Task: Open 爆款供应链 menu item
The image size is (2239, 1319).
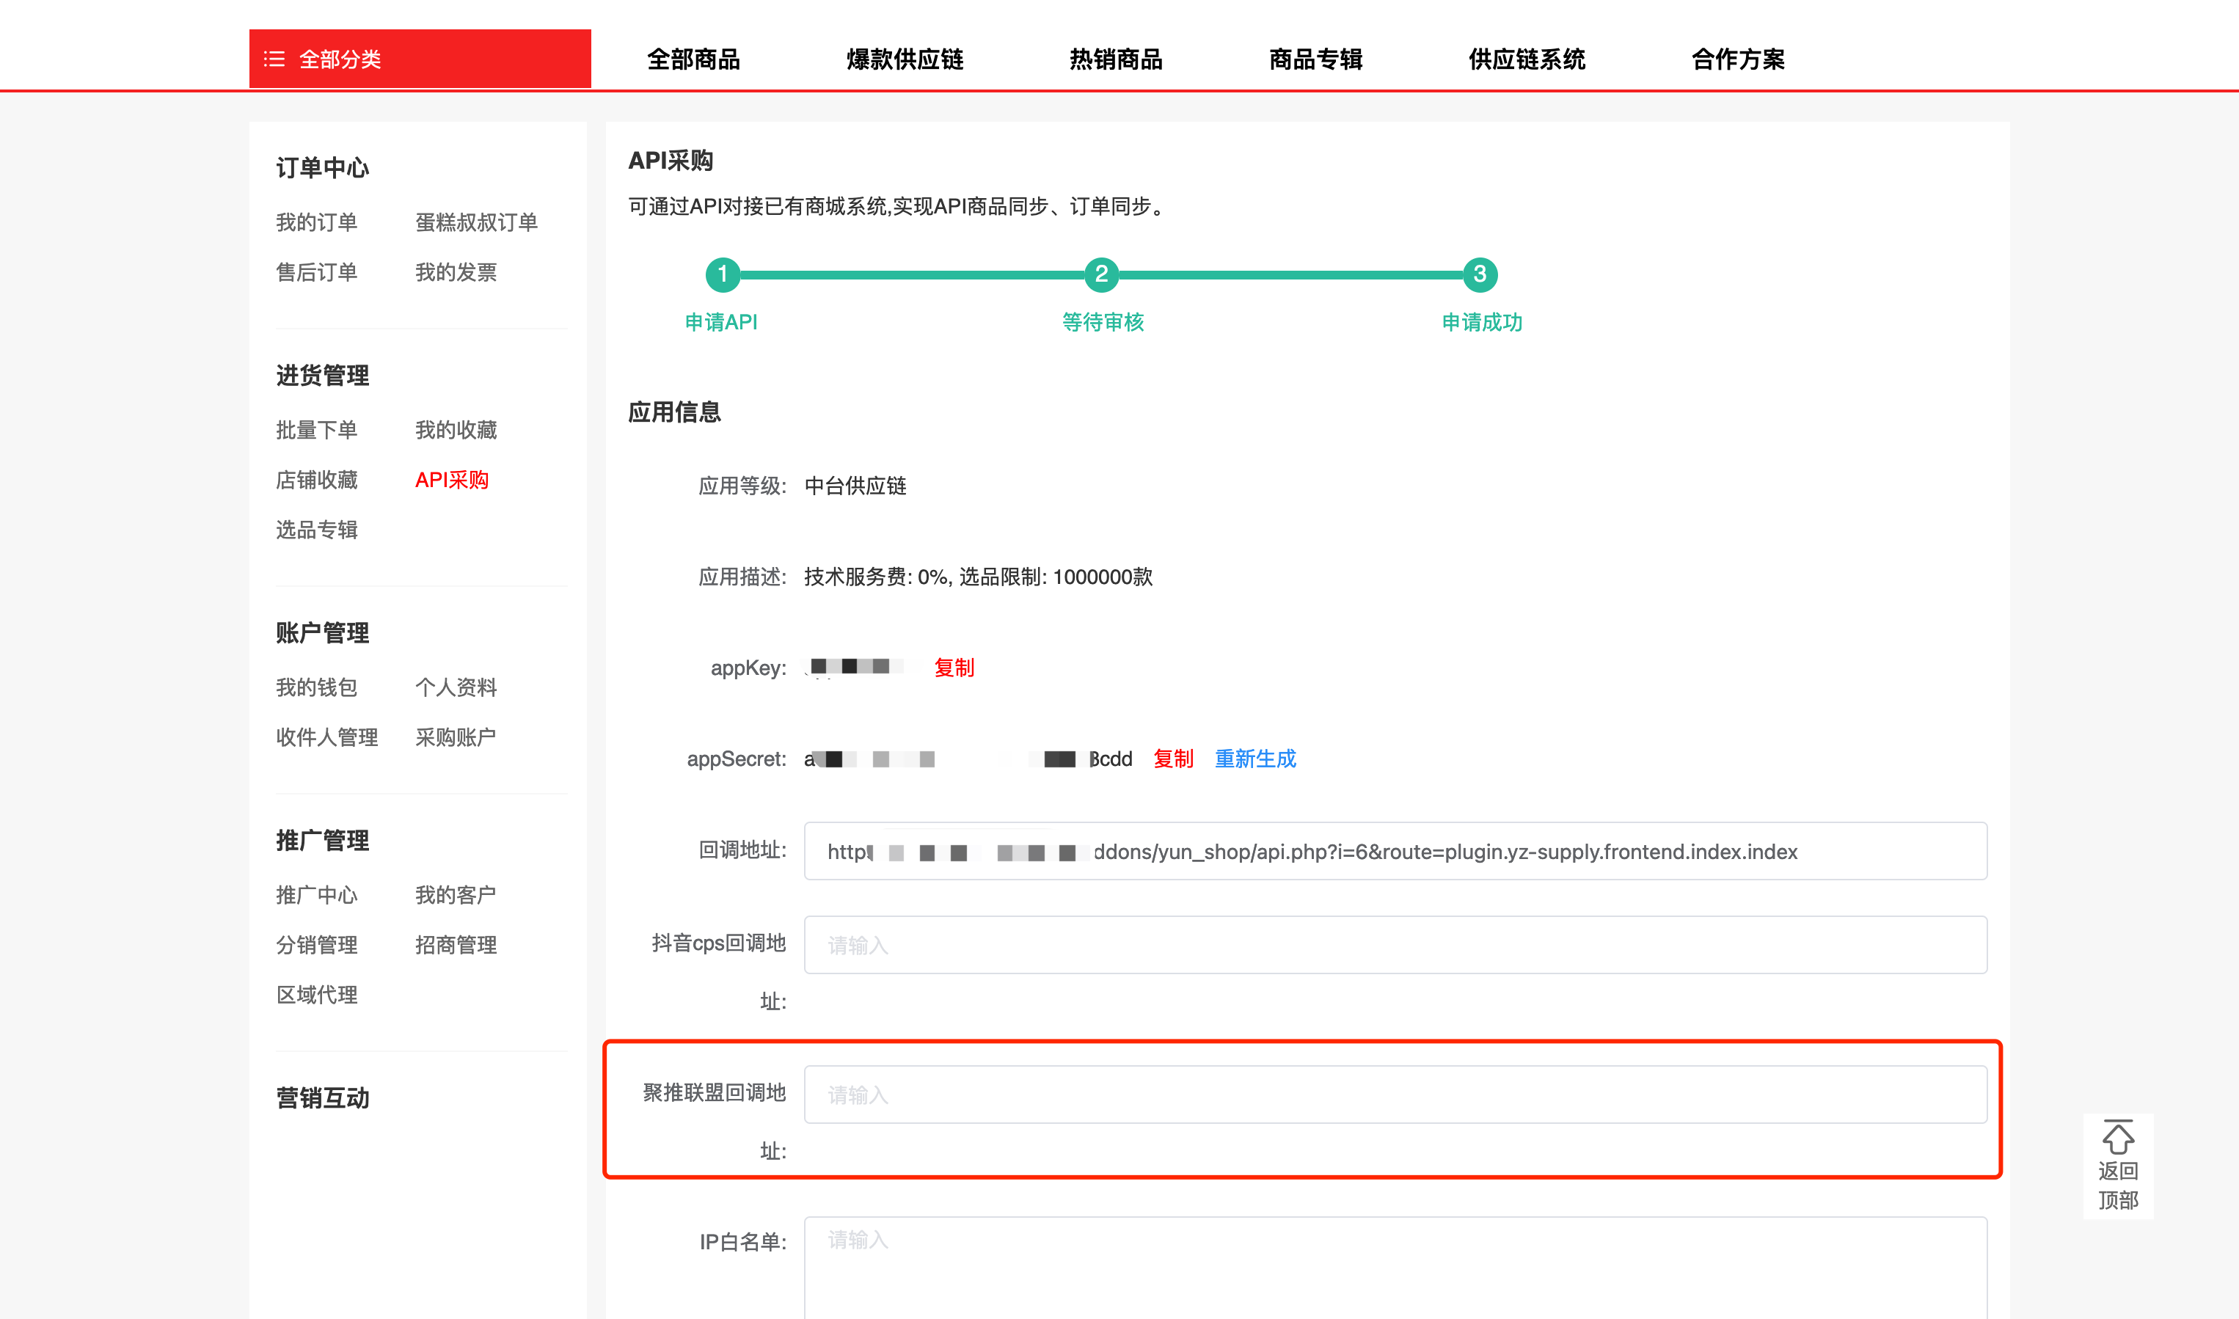Action: (905, 59)
